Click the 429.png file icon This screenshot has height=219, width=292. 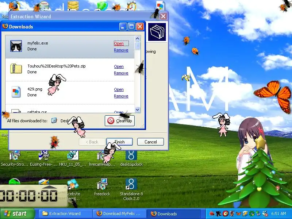tap(16, 92)
